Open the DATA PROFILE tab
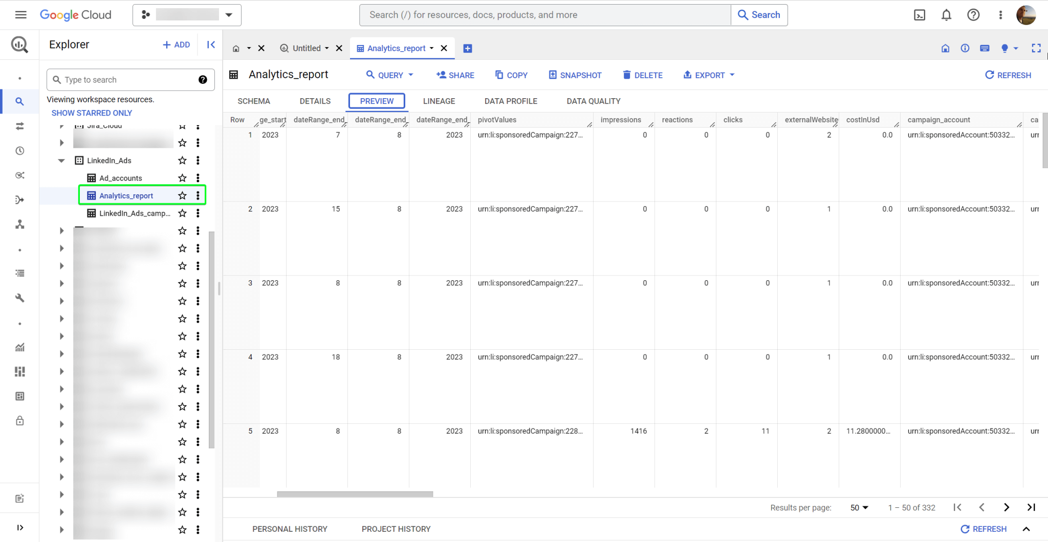The height and width of the screenshot is (542, 1048). (x=510, y=101)
